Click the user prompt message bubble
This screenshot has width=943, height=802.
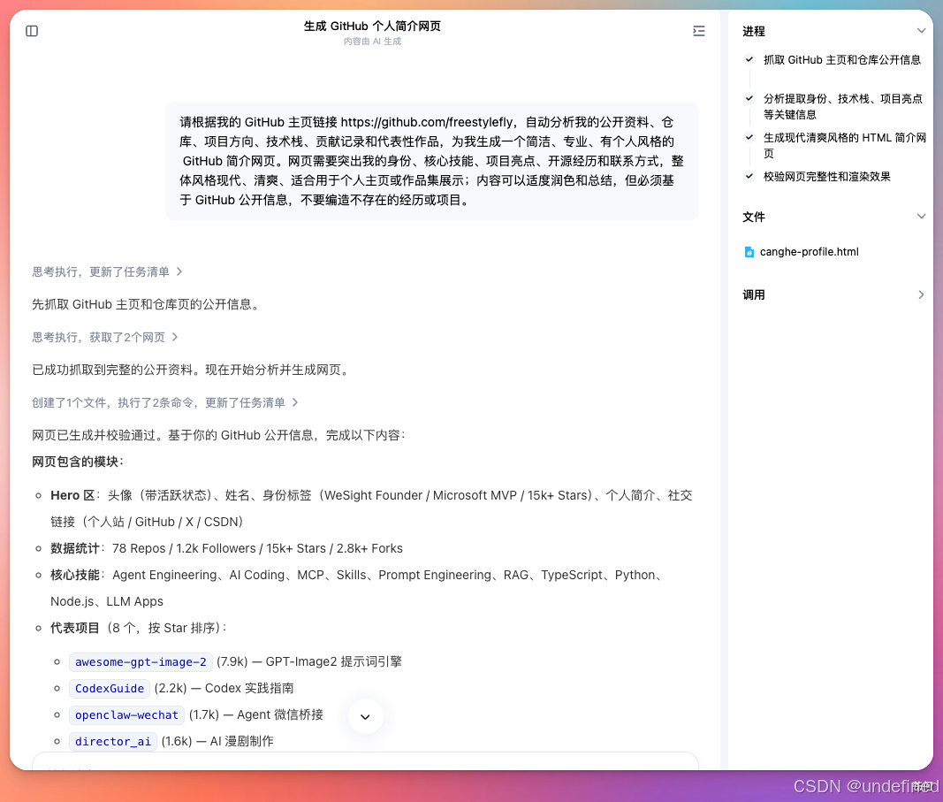point(432,161)
